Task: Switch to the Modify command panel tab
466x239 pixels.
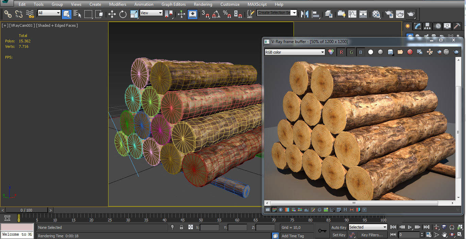Action: point(418,26)
